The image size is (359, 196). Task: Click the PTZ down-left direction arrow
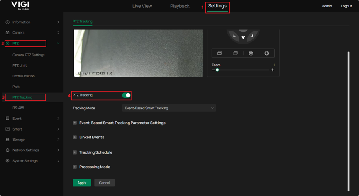point(234,36)
